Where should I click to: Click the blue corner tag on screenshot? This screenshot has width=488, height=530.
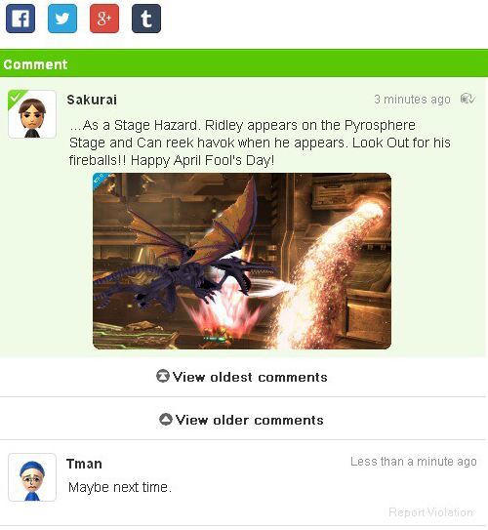(101, 180)
